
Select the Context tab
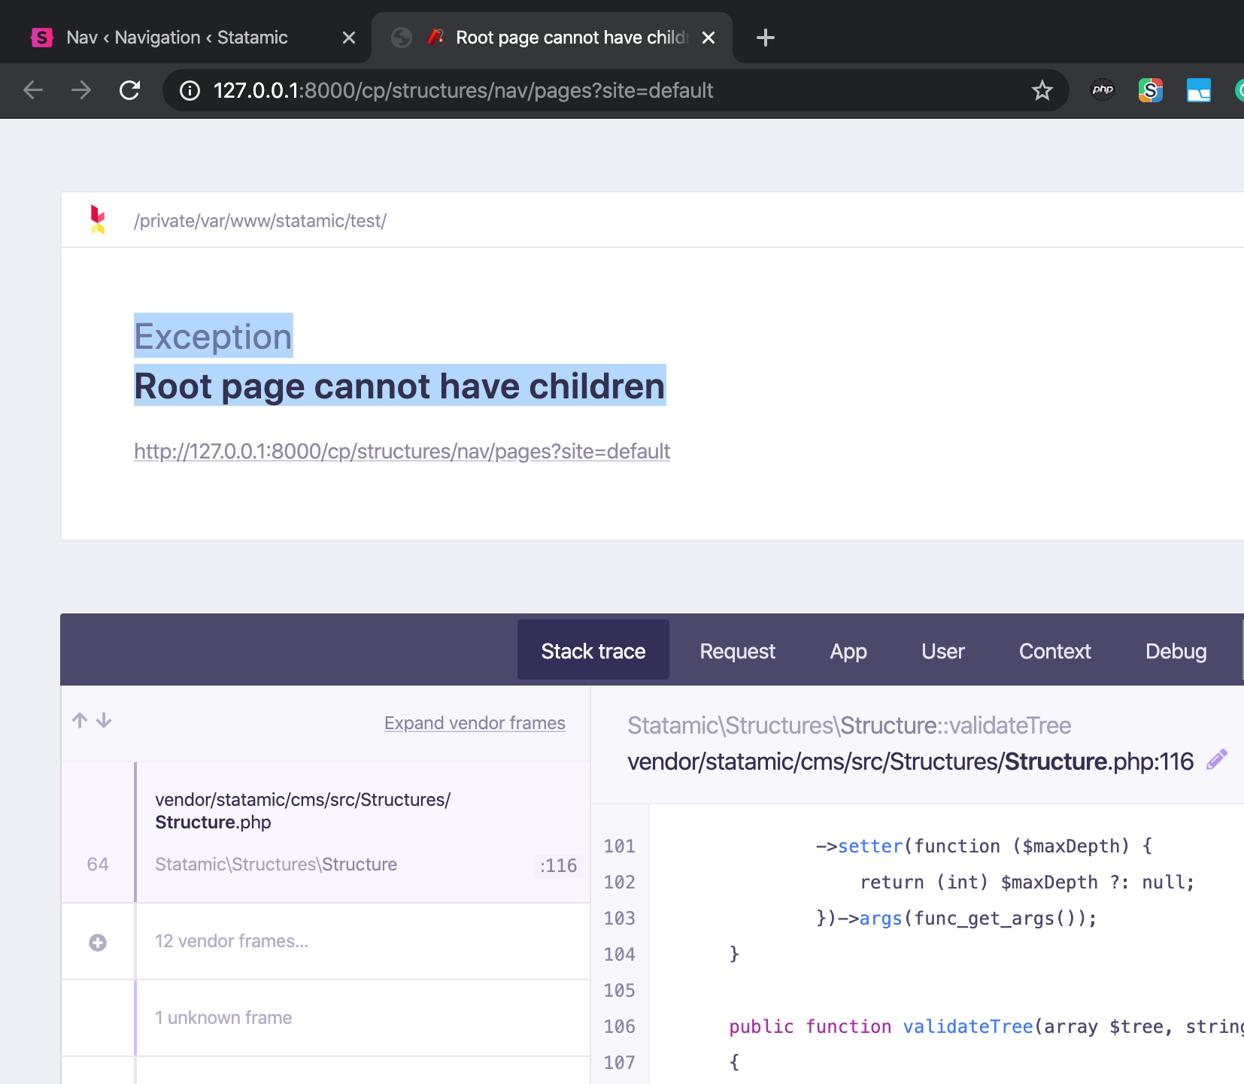pyautogui.click(x=1054, y=650)
